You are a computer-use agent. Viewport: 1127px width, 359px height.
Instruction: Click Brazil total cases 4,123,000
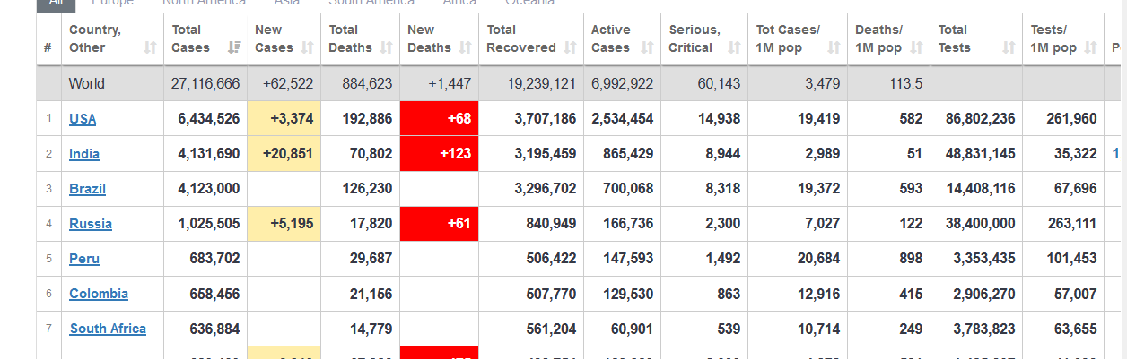click(209, 188)
